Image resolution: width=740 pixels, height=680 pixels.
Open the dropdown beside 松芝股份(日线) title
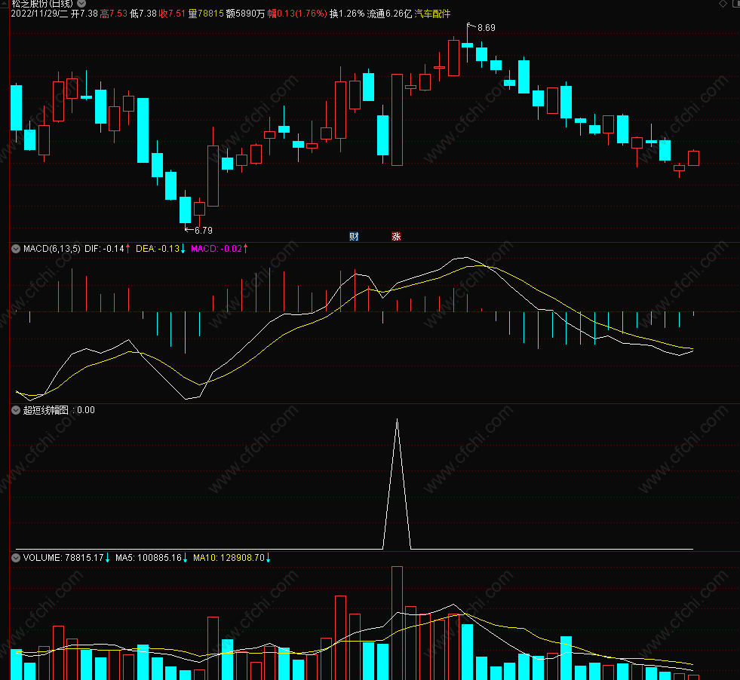pos(81,3)
